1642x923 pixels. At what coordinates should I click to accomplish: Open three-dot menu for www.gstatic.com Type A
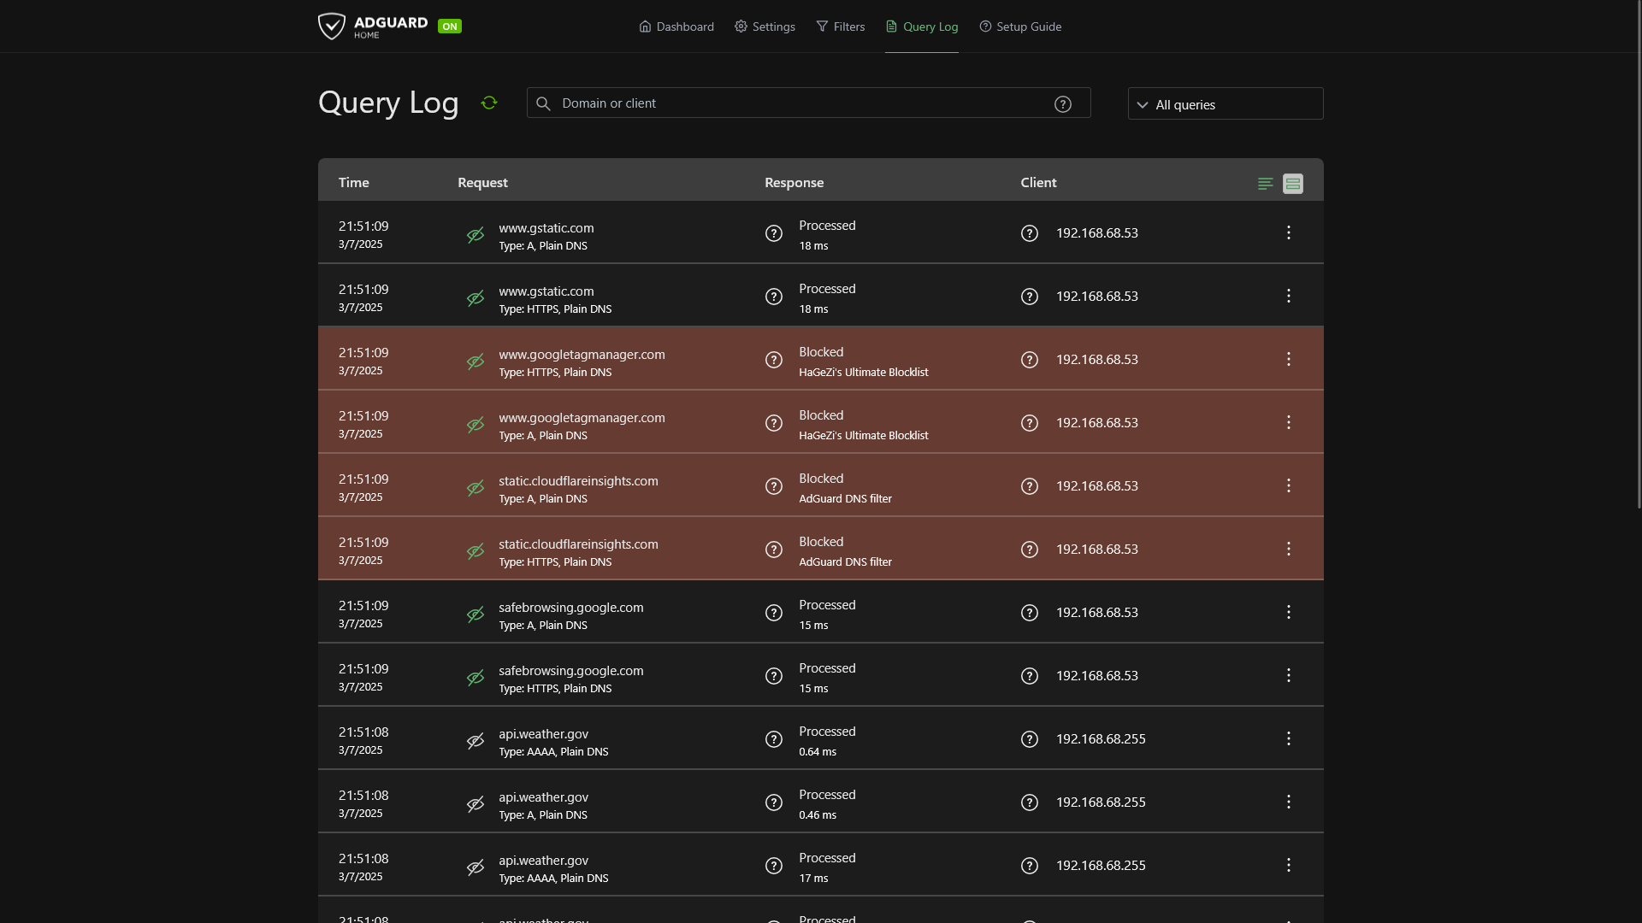point(1289,232)
